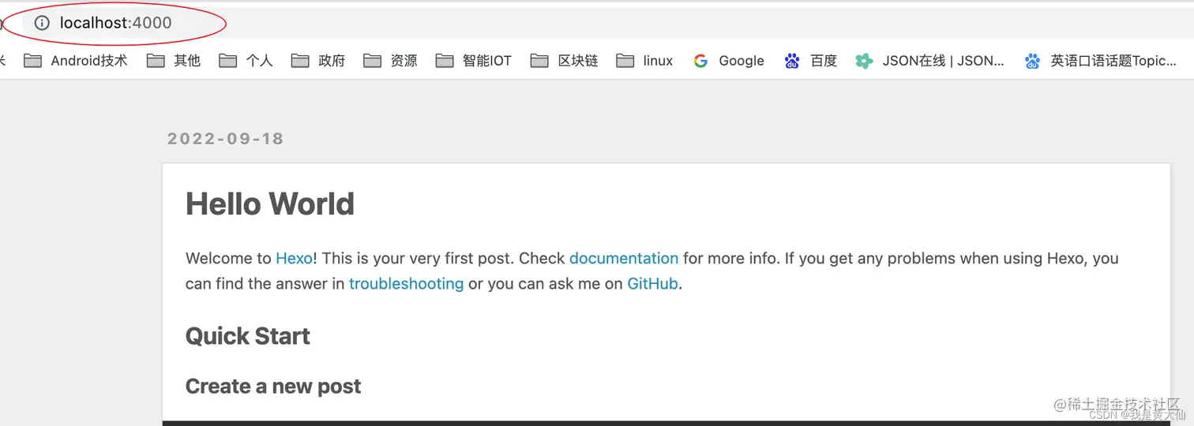Image resolution: width=1194 pixels, height=426 pixels.
Task: Open the 智能IOT bookmark folder
Action: point(474,61)
